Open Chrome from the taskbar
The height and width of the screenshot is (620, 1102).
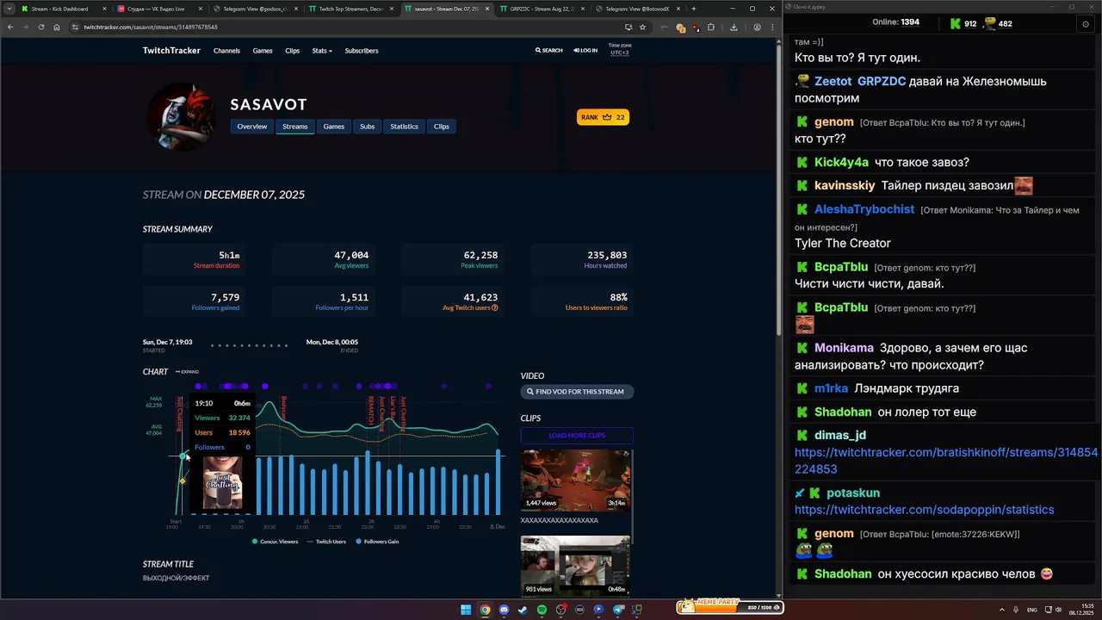pyautogui.click(x=485, y=610)
